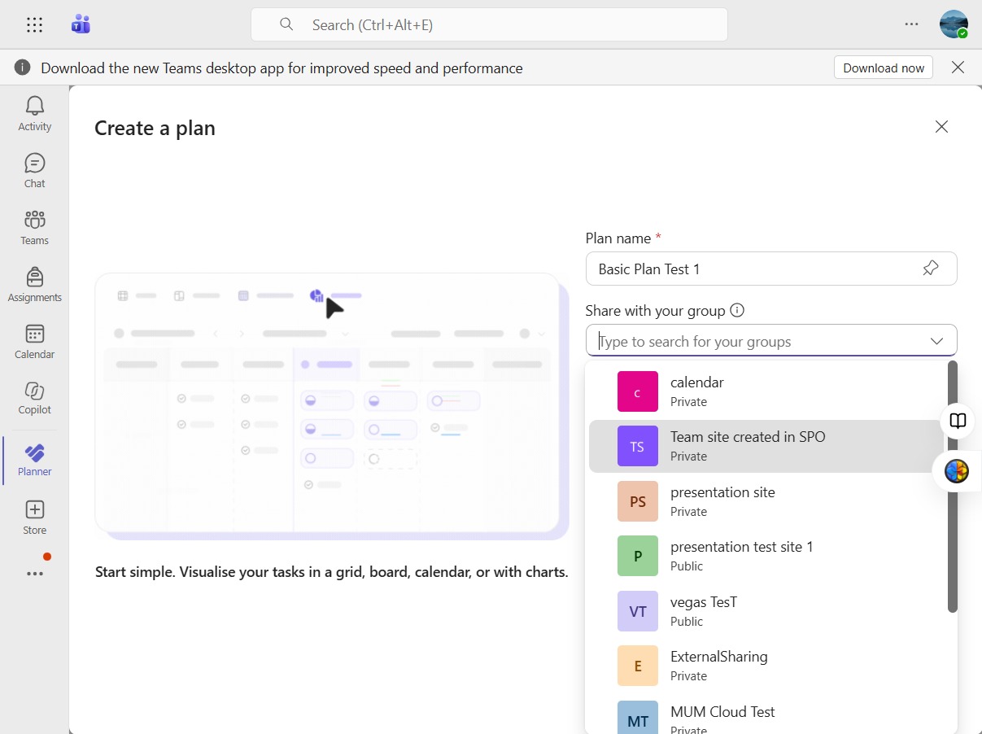982x734 pixels.
Task: Click info icon beside Share with your group
Action: tap(737, 310)
